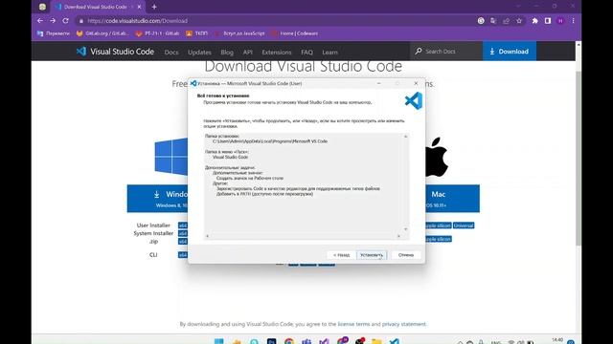Bookmark this page with the star icon
The width and height of the screenshot is (613, 344).
coord(519,21)
